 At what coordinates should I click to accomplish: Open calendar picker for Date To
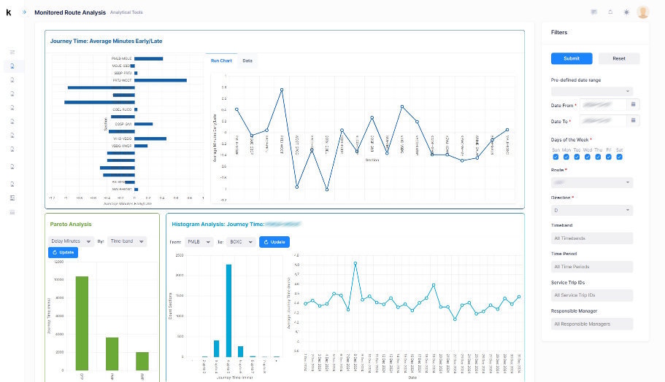[633, 120]
